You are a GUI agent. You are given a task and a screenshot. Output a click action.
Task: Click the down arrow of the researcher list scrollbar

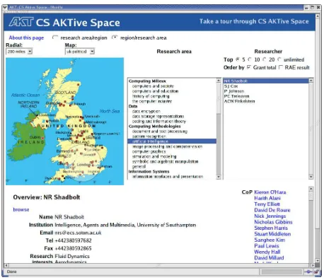point(311,177)
